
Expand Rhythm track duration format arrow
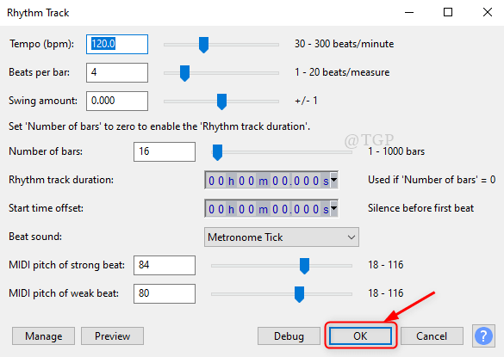(334, 180)
